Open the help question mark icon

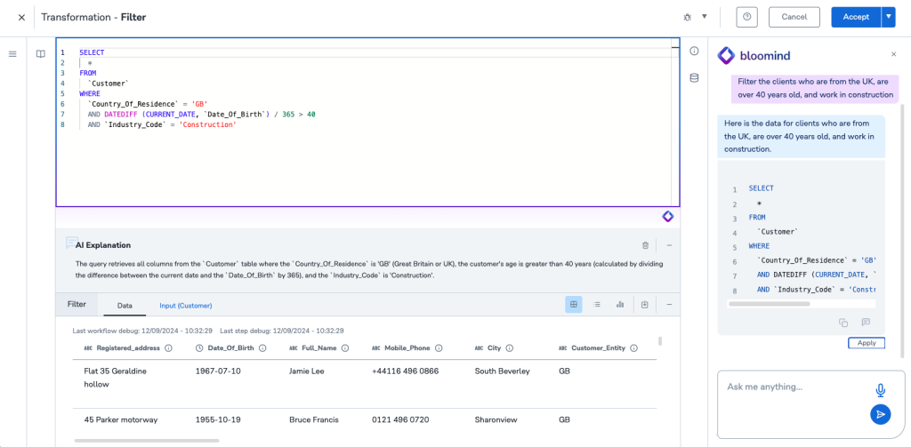tap(746, 17)
